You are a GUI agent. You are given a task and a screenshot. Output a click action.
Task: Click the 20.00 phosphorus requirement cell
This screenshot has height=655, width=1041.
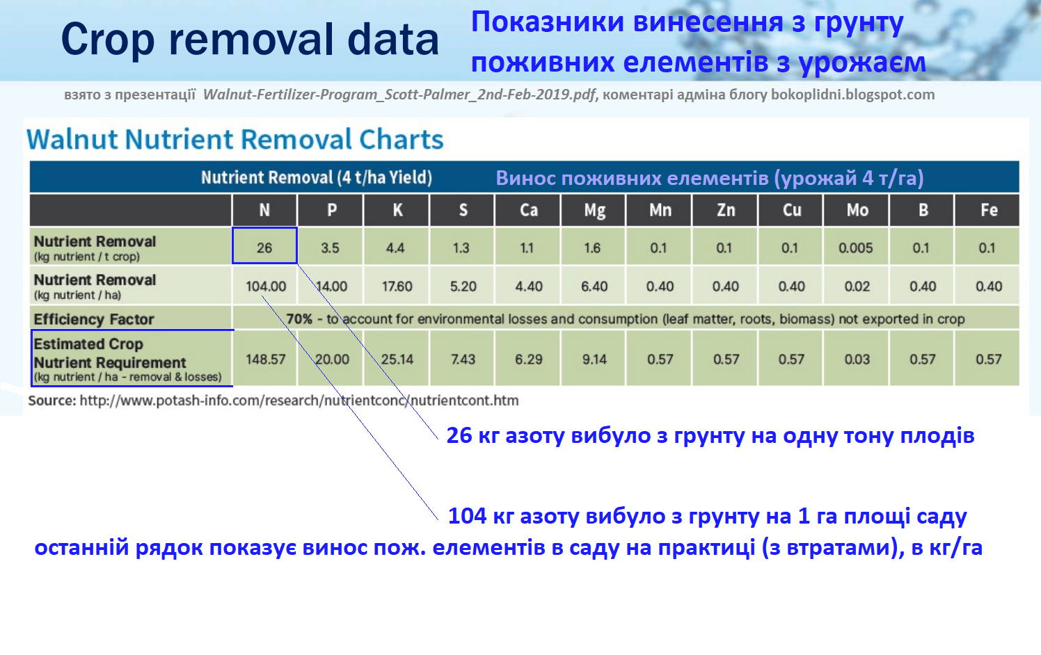tap(331, 359)
